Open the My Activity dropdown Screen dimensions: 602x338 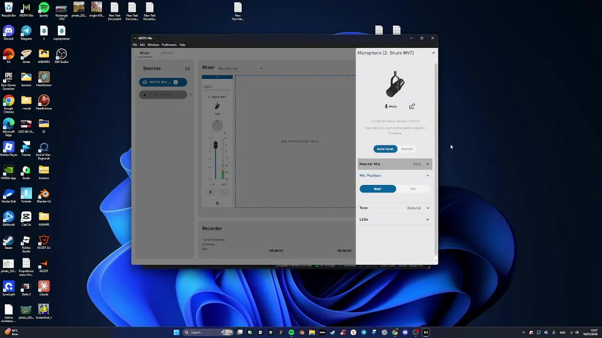(x=240, y=69)
